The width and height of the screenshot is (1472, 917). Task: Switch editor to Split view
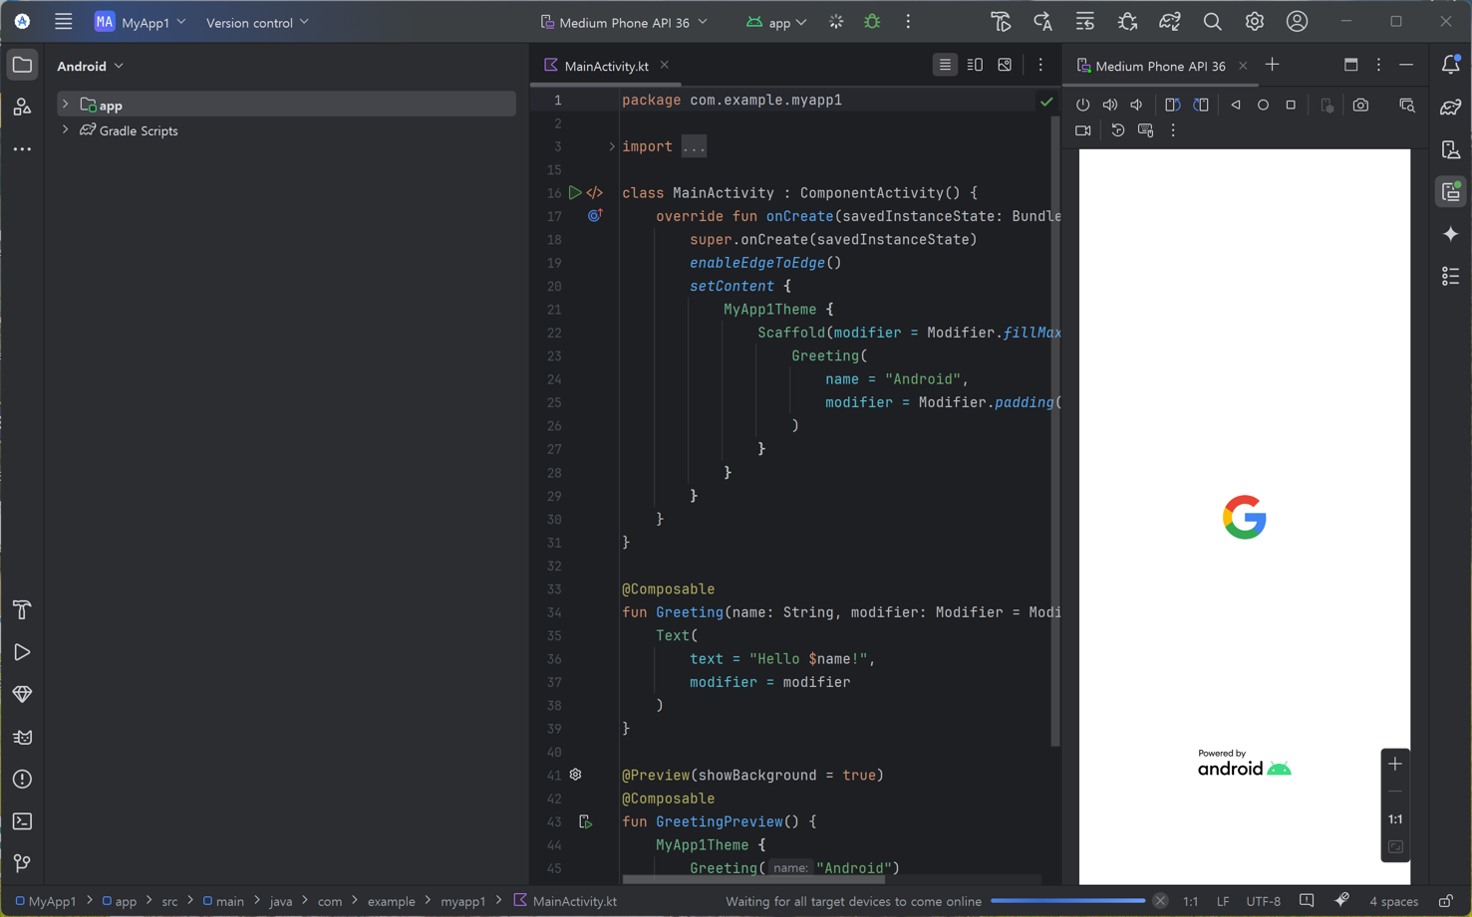click(975, 65)
